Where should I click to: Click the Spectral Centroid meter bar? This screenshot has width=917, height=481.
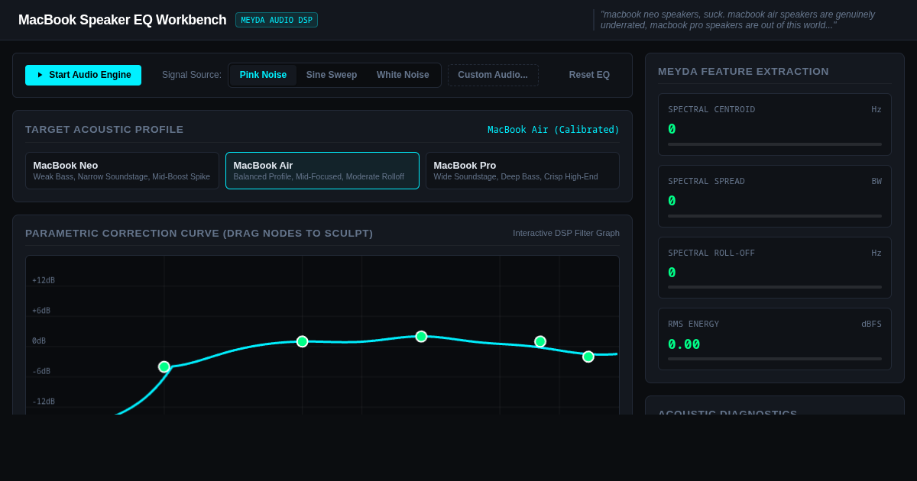[x=775, y=144]
